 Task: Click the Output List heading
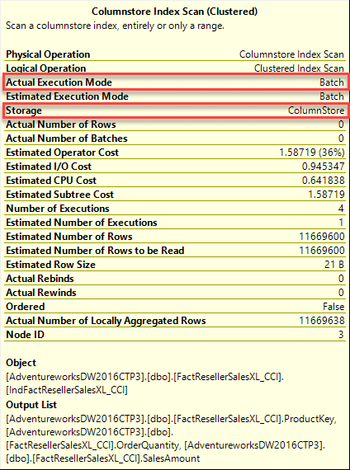pyautogui.click(x=31, y=405)
